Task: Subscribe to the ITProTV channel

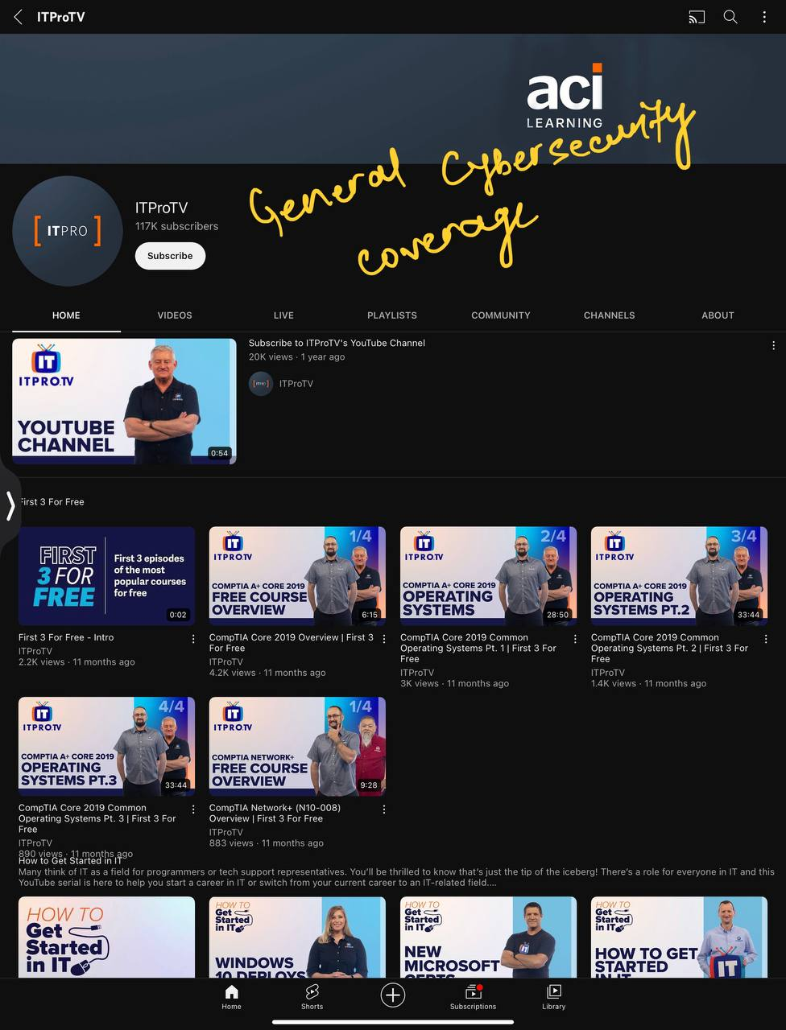Action: [x=170, y=256]
